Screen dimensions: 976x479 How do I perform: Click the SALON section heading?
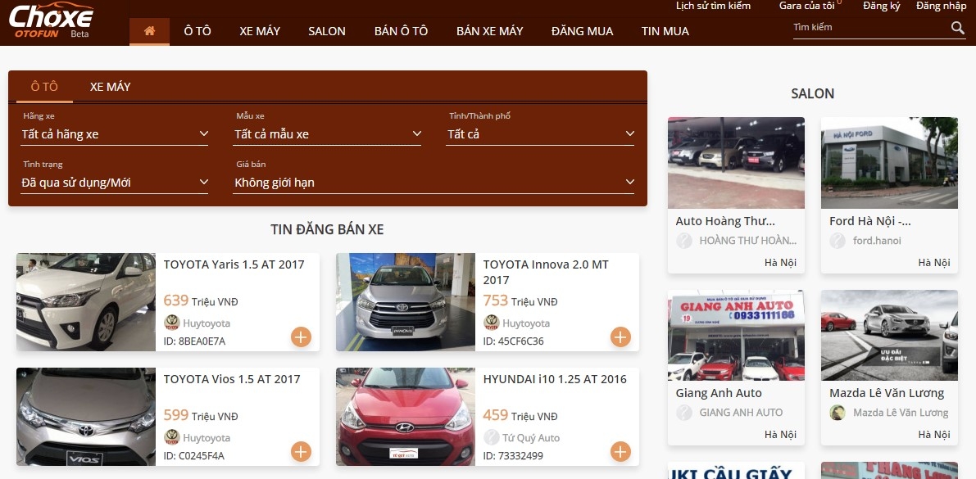(812, 94)
